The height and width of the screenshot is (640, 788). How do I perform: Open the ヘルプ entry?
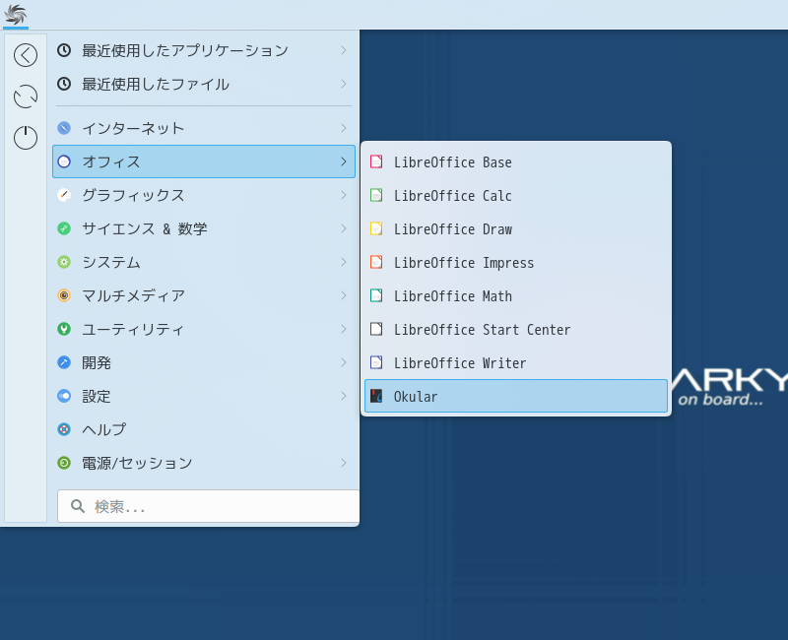(204, 429)
